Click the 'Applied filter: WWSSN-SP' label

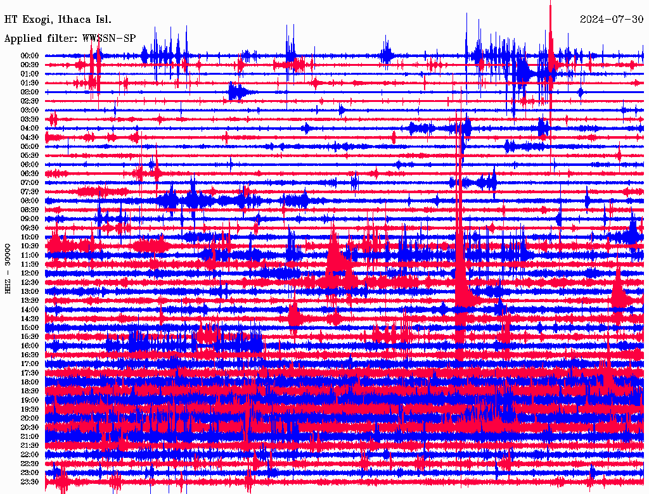click(70, 39)
